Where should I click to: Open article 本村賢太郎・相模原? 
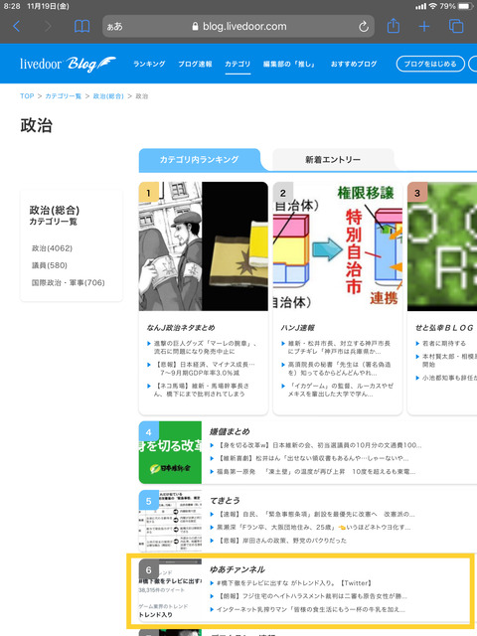click(x=449, y=360)
